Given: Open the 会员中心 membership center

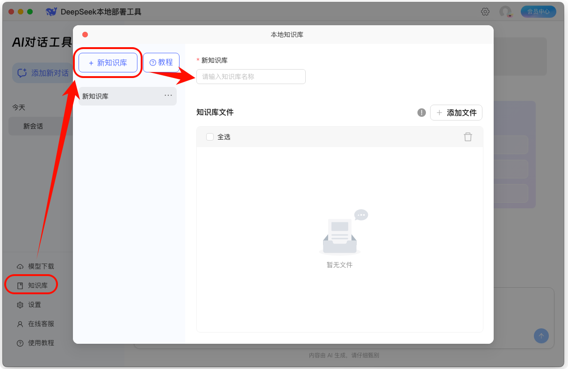Looking at the screenshot, I should click(539, 12).
